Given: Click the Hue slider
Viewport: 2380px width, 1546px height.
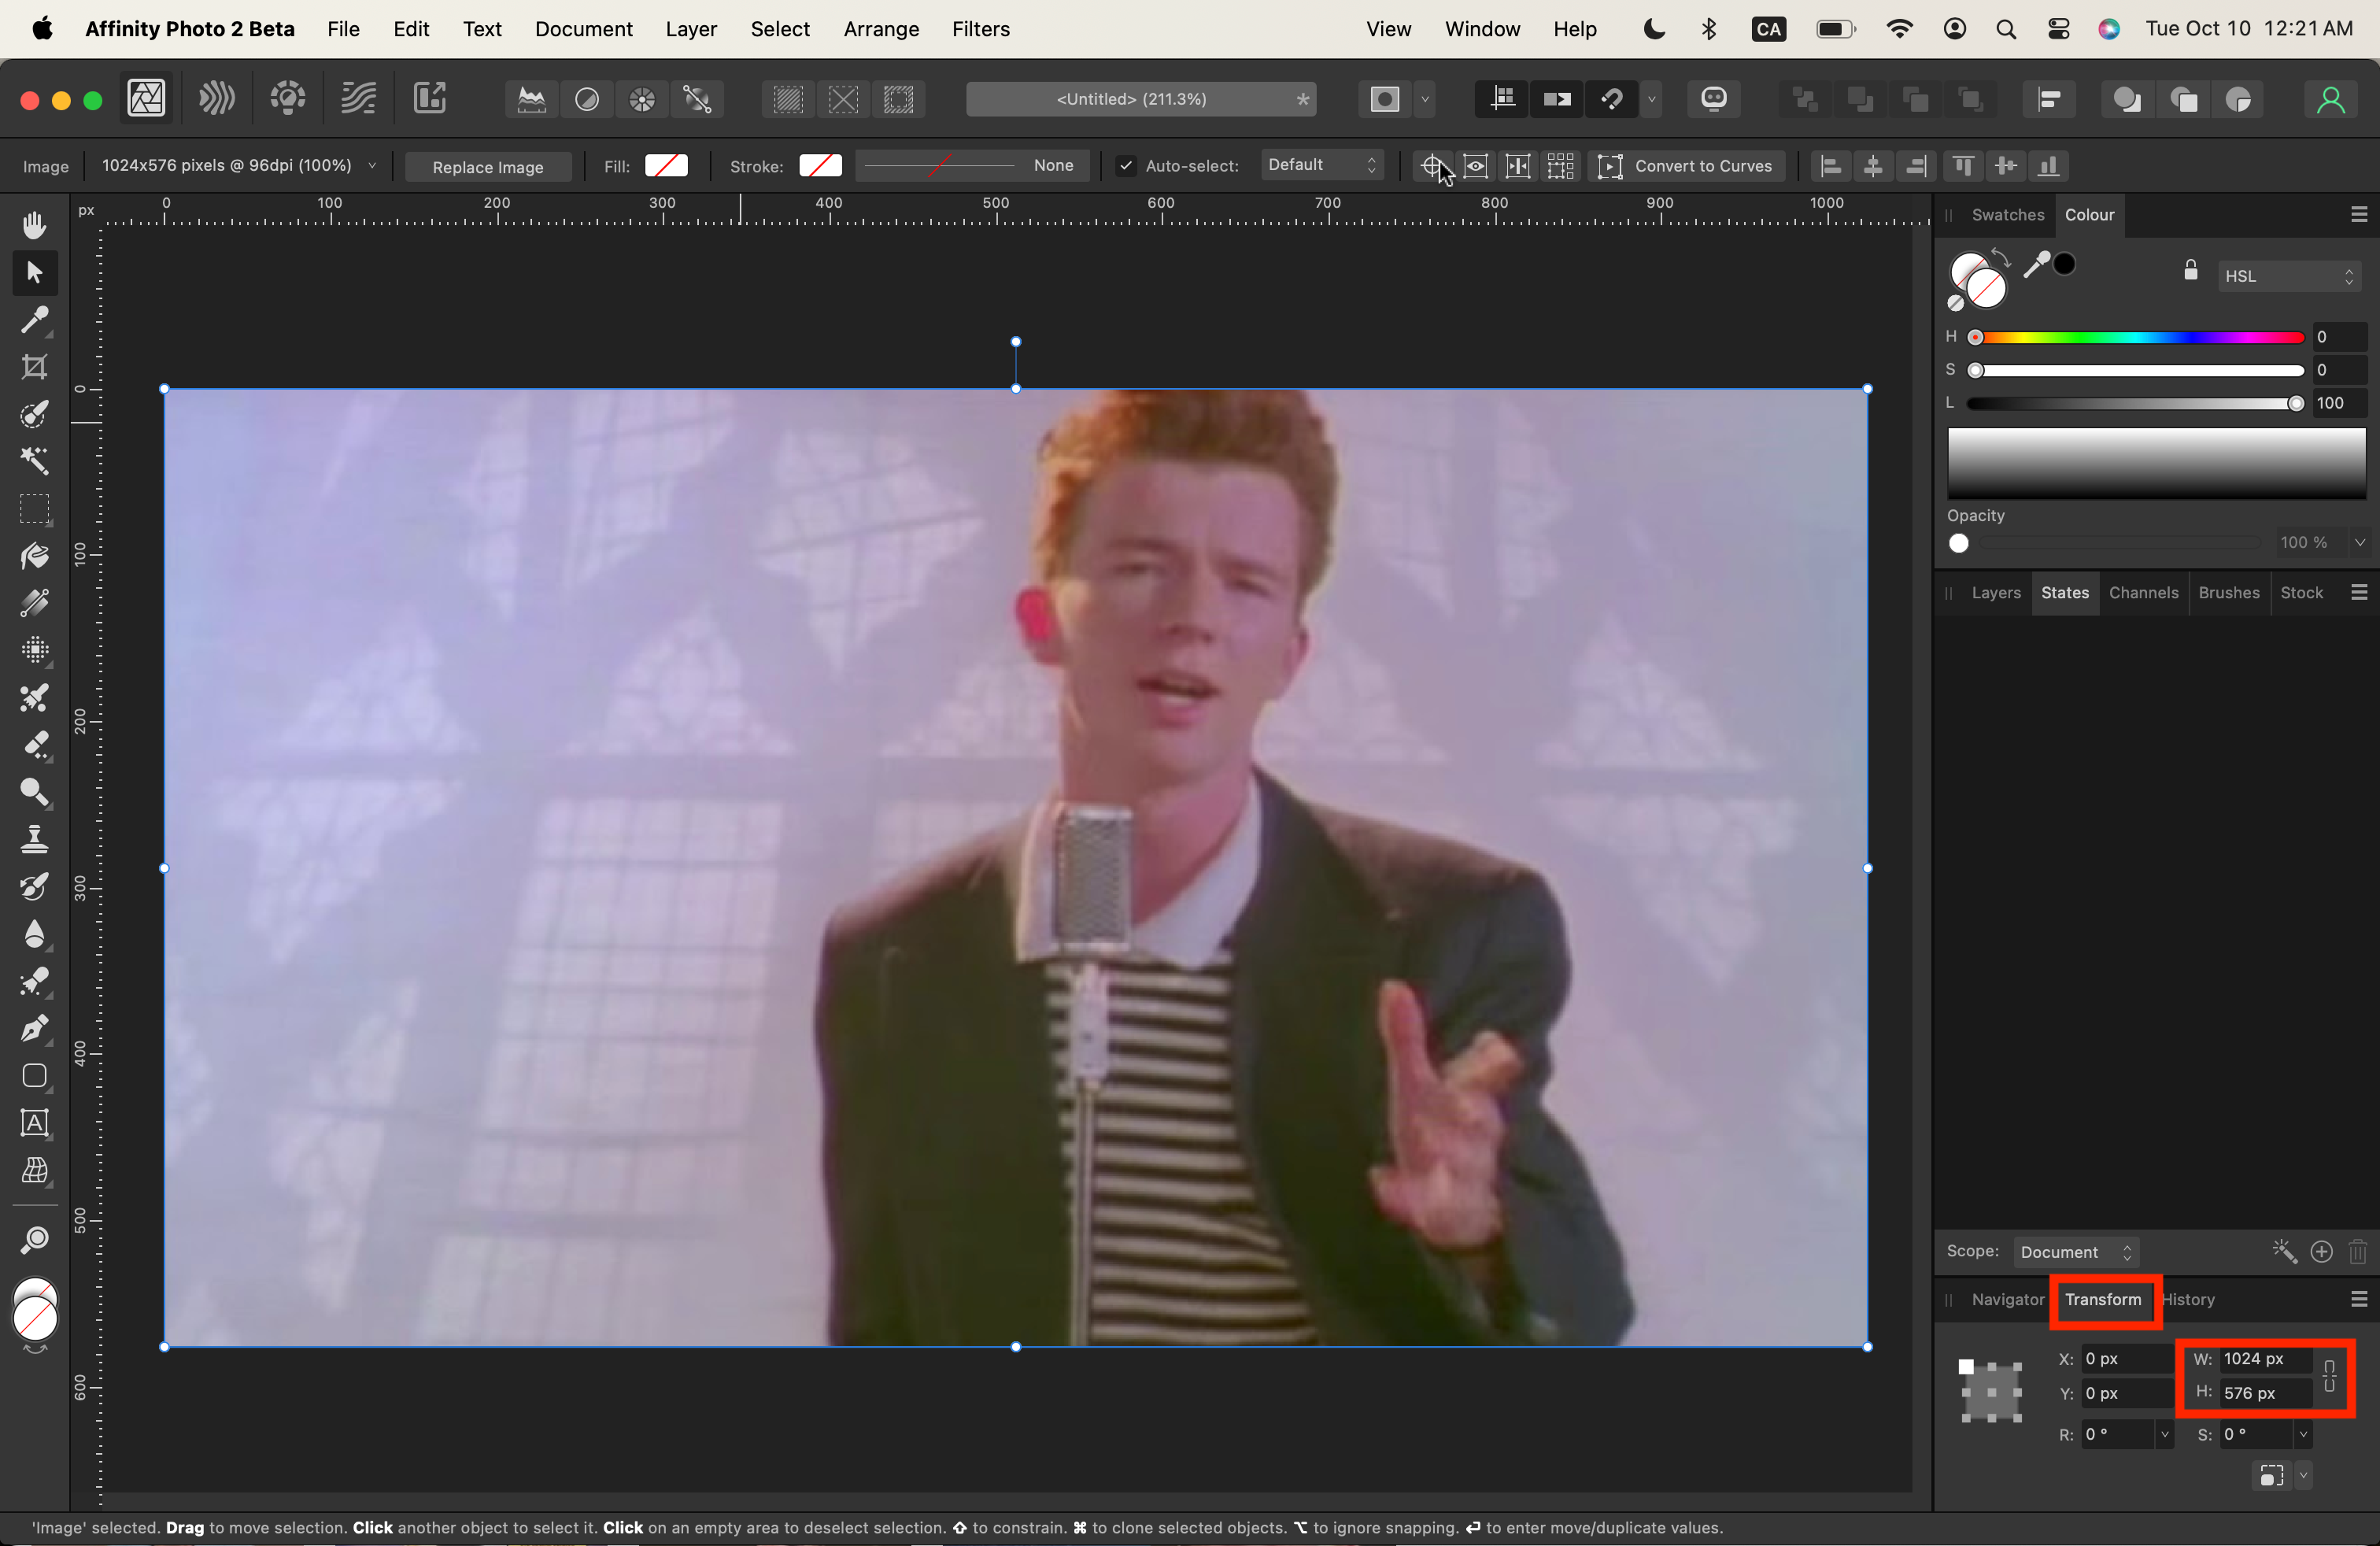Looking at the screenshot, I should coord(2135,338).
